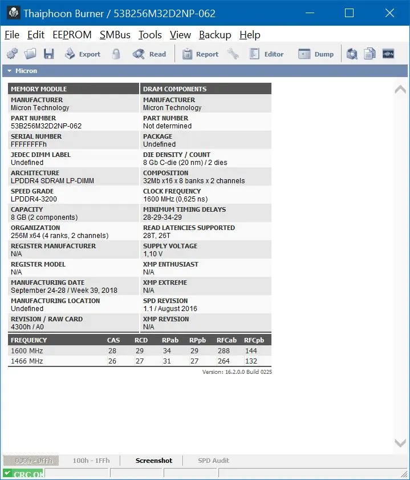Switch to the 100h - 1FFh tab

pos(91,461)
